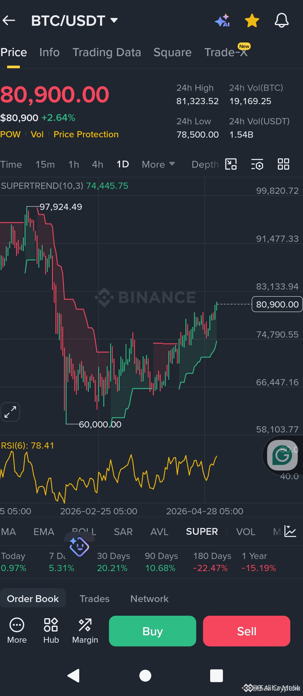Open the chart layout grid icon
The image size is (303, 696).
284,164
